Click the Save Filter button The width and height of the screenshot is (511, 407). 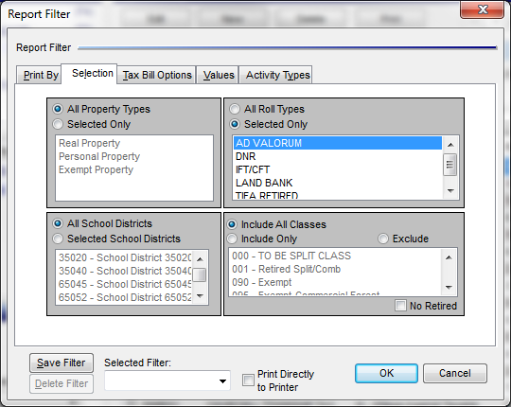pyautogui.click(x=62, y=363)
